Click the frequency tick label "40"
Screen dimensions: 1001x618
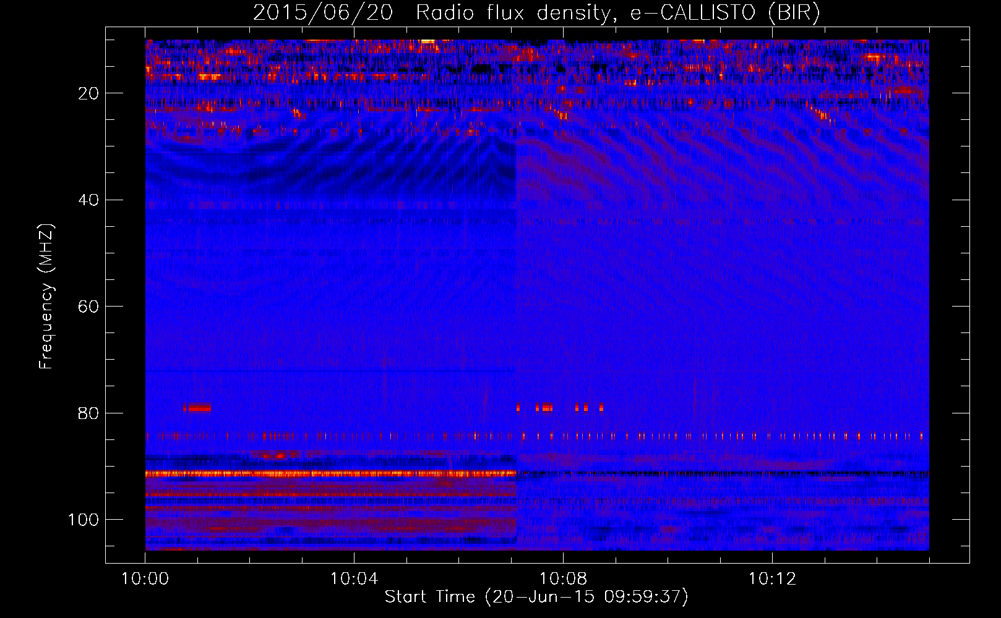tap(89, 200)
